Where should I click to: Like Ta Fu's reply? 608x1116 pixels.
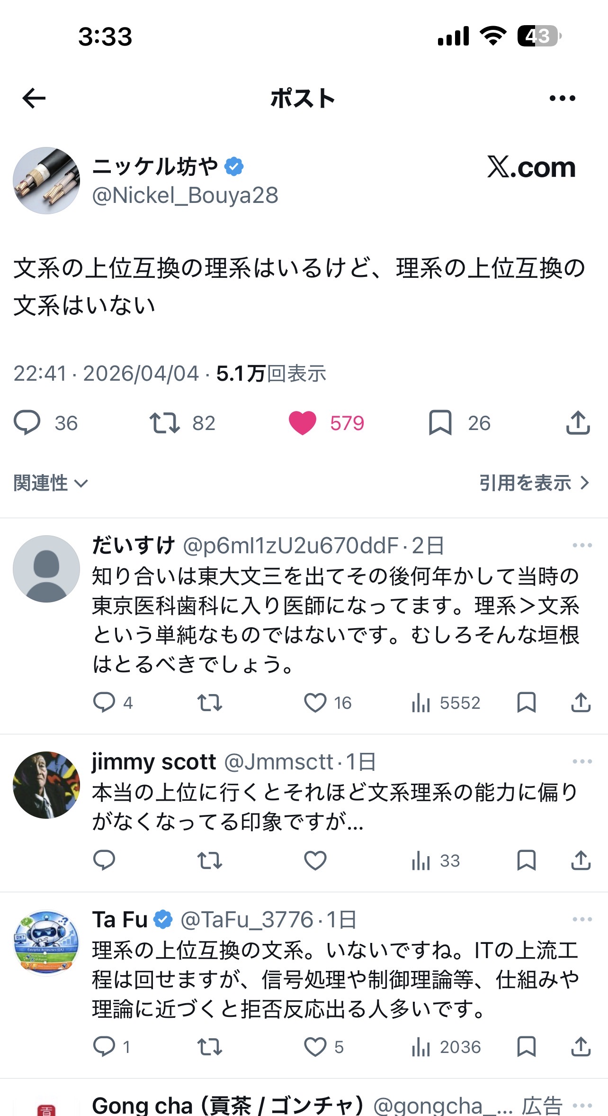tap(315, 1046)
